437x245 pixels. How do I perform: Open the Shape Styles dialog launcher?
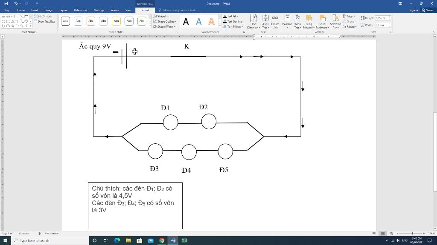[x=177, y=32]
